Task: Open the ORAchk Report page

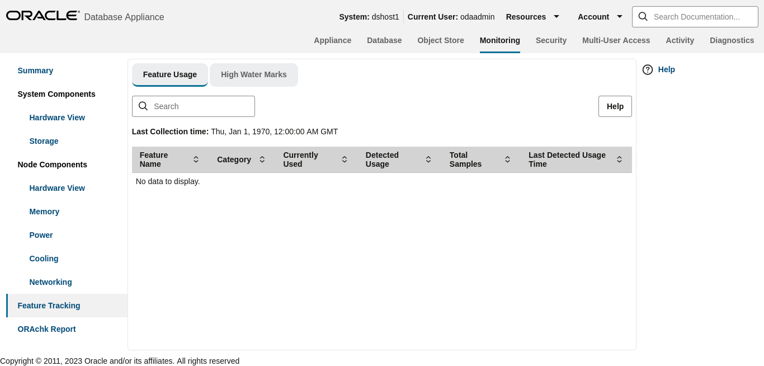Action: 46,329
